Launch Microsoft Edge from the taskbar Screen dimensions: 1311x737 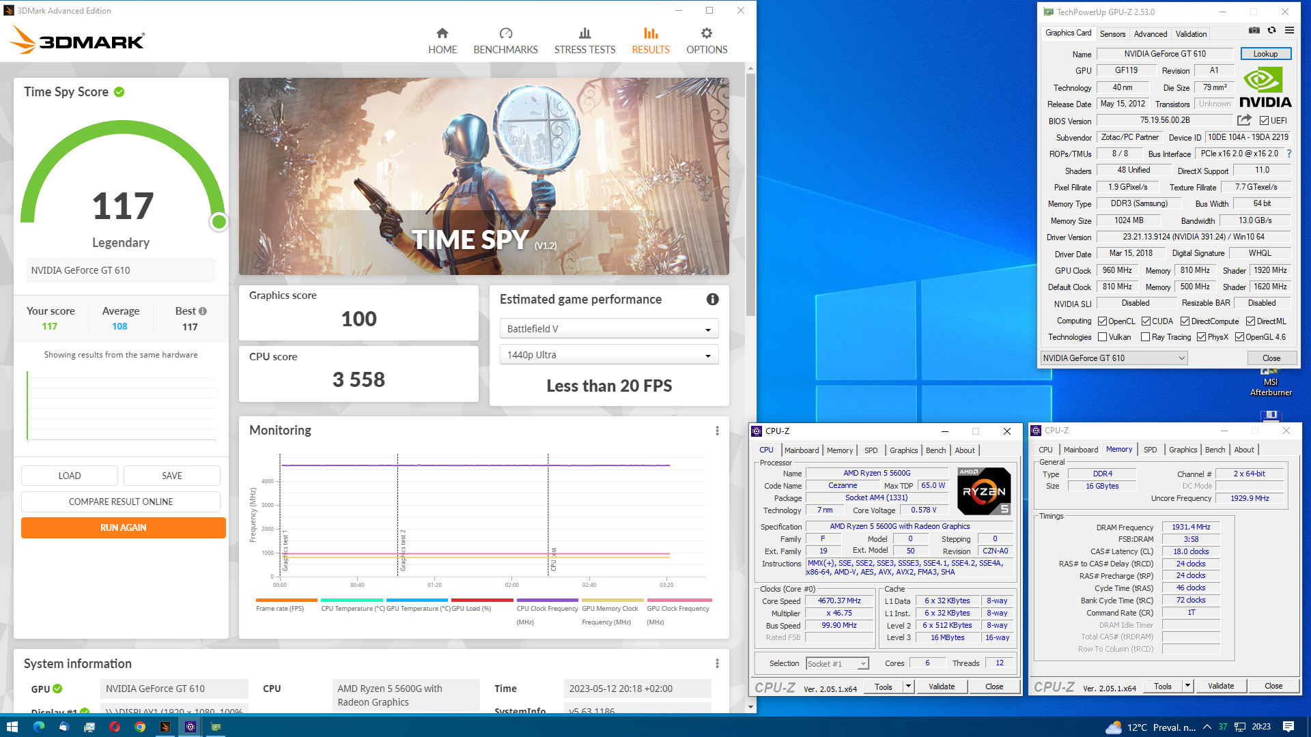(x=38, y=727)
